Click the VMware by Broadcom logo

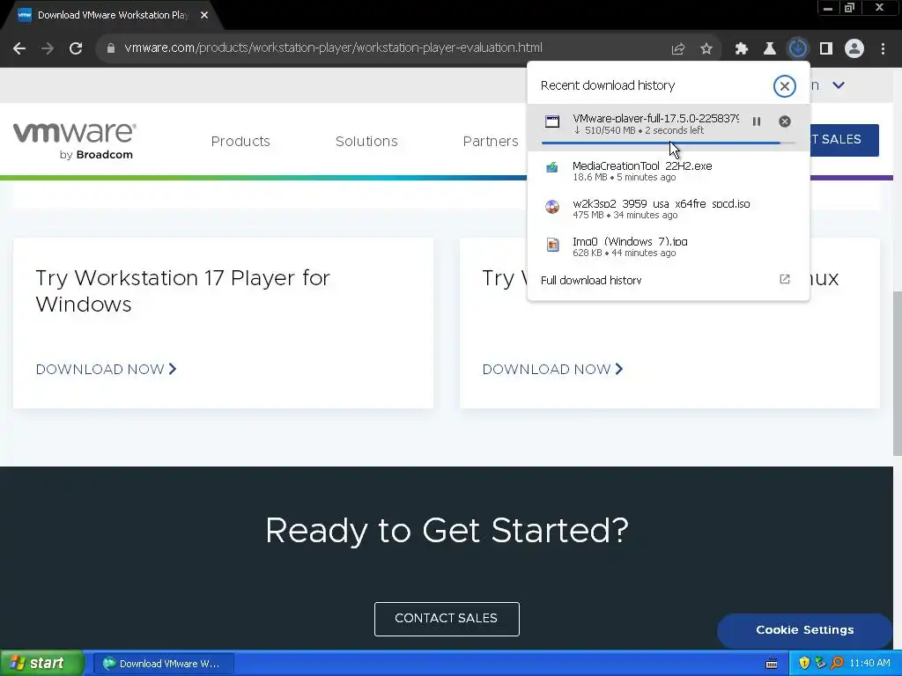coord(74,141)
